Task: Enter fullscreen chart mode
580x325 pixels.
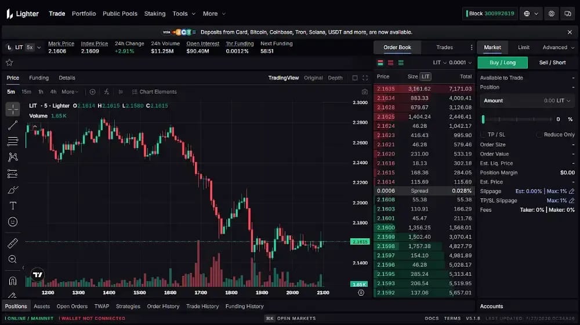Action: [x=365, y=78]
